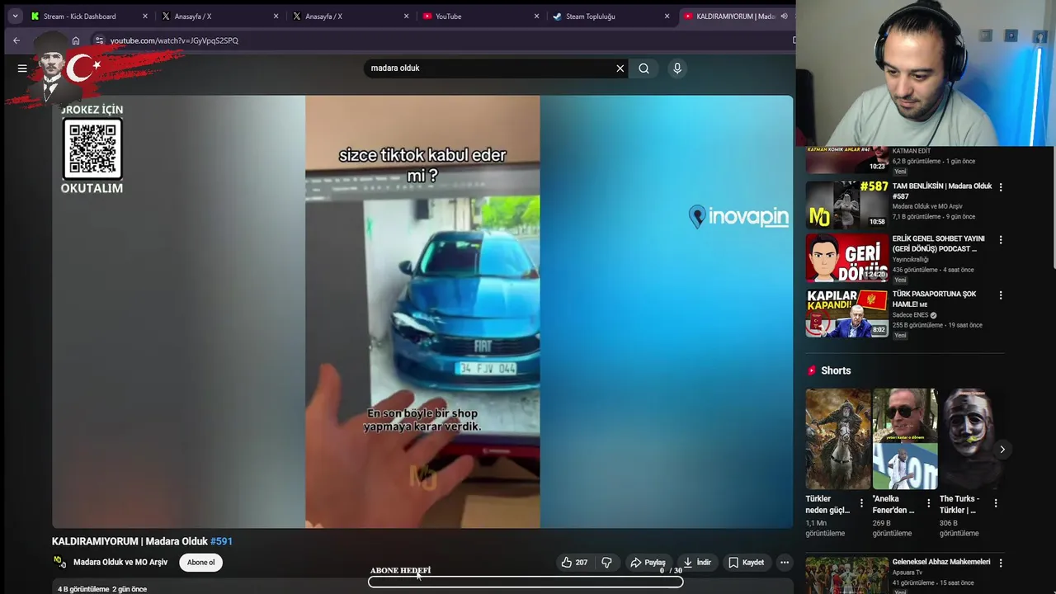
Task: Subscribe with the Abone ol button
Action: (200, 563)
